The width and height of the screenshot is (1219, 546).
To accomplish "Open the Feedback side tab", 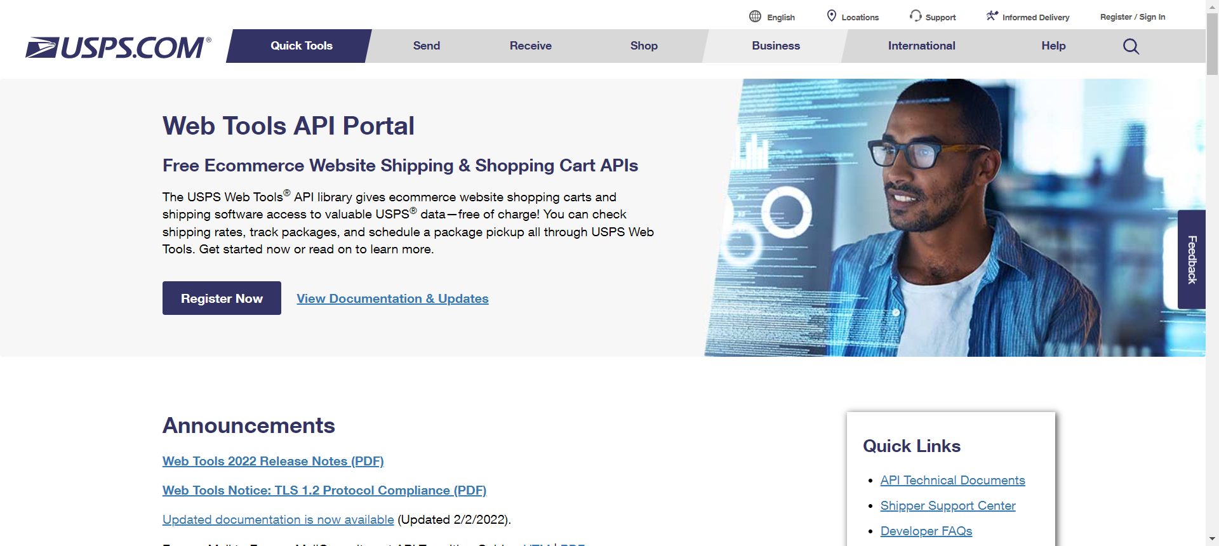I will point(1192,259).
